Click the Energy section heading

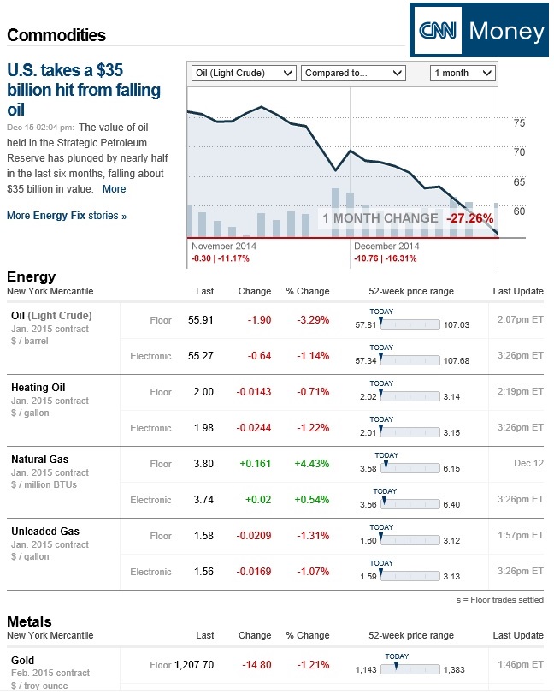pyautogui.click(x=31, y=276)
